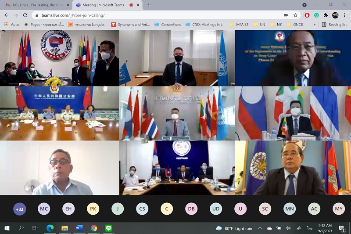Click the address bar URL field
Image resolution: width=351 pixels, height=234 pixels.
pos(154,15)
